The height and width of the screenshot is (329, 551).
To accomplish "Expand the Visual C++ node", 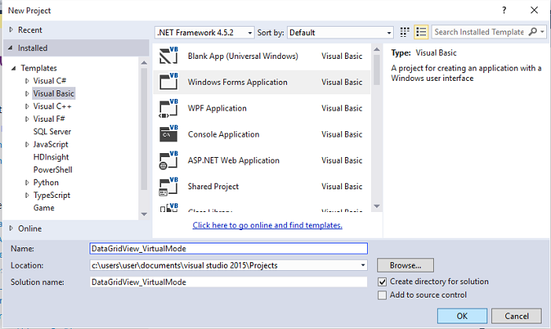I will (x=27, y=106).
